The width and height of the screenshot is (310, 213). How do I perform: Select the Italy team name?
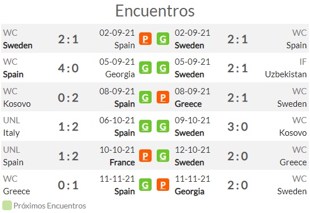click(x=11, y=133)
